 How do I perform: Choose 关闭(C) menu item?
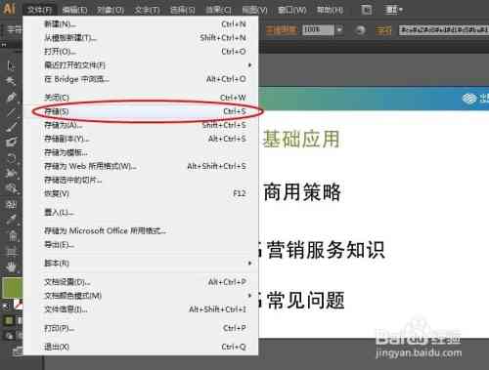coord(141,98)
